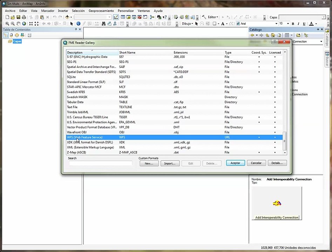Click Cancelar in FME Reader Gallery
Image resolution: width=332 pixels, height=252 pixels.
click(256, 163)
